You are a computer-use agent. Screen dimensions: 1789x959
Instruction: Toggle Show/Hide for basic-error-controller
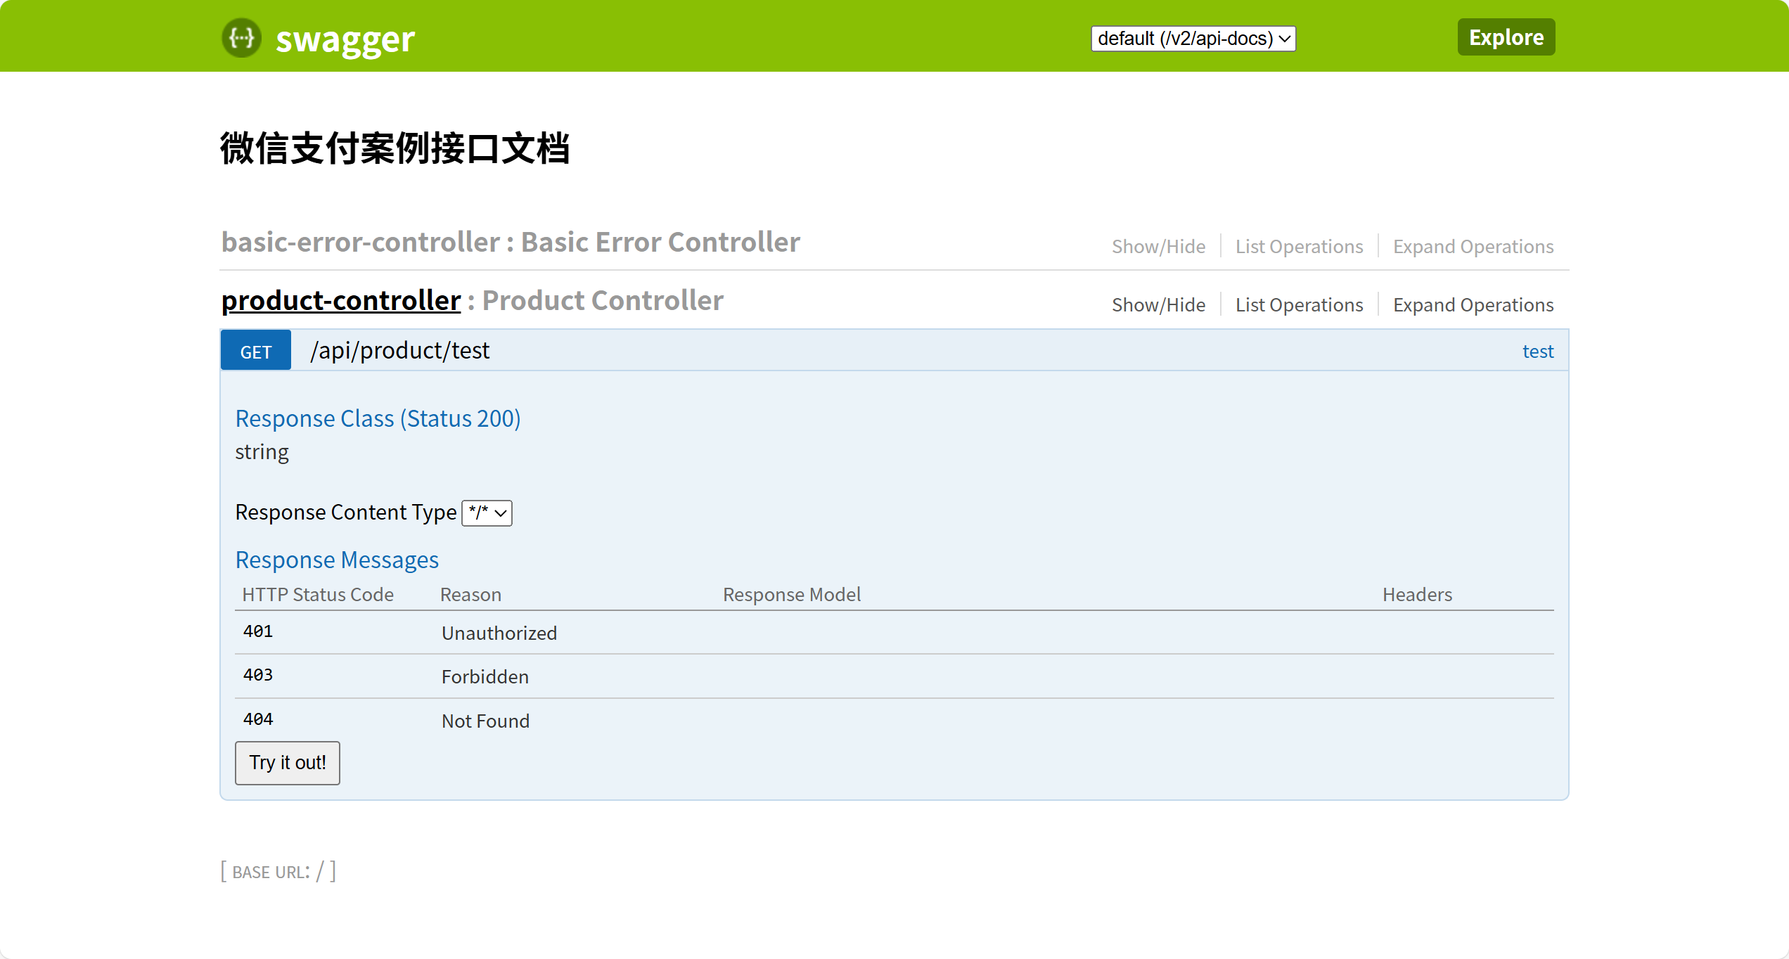tap(1158, 247)
